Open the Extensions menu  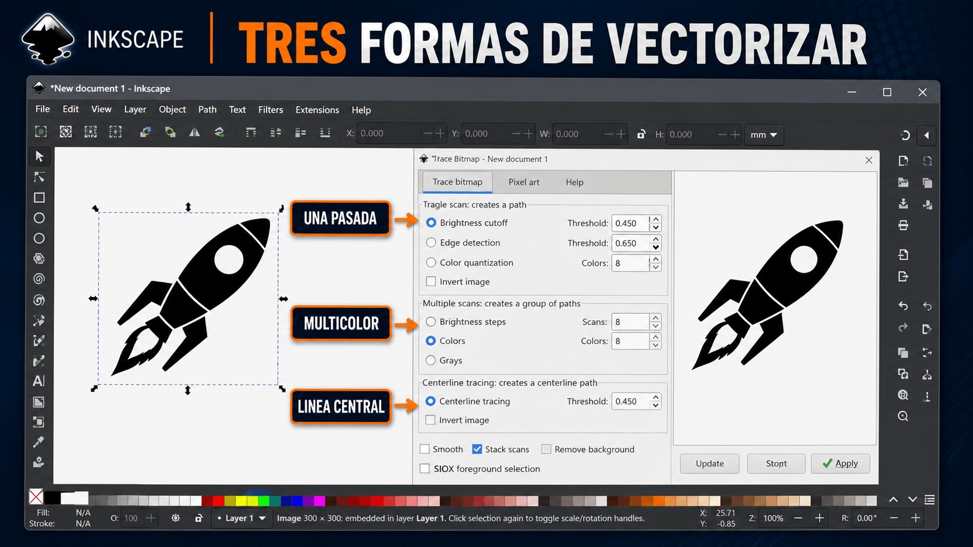[x=317, y=110]
